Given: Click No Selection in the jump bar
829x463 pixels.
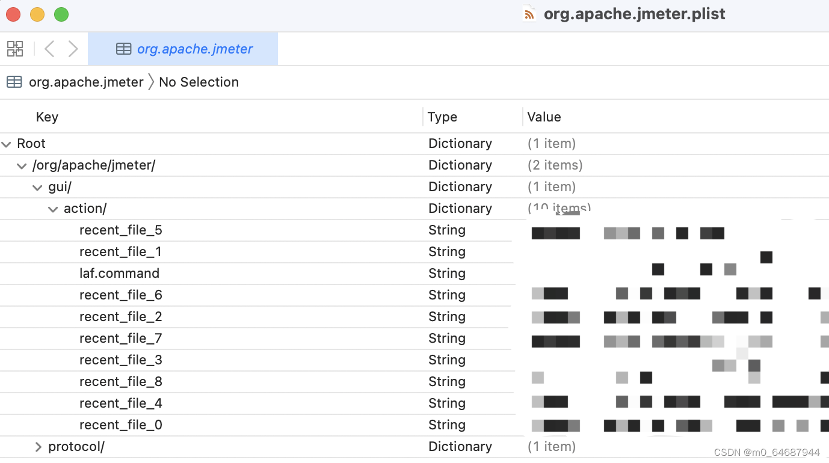Looking at the screenshot, I should (199, 82).
